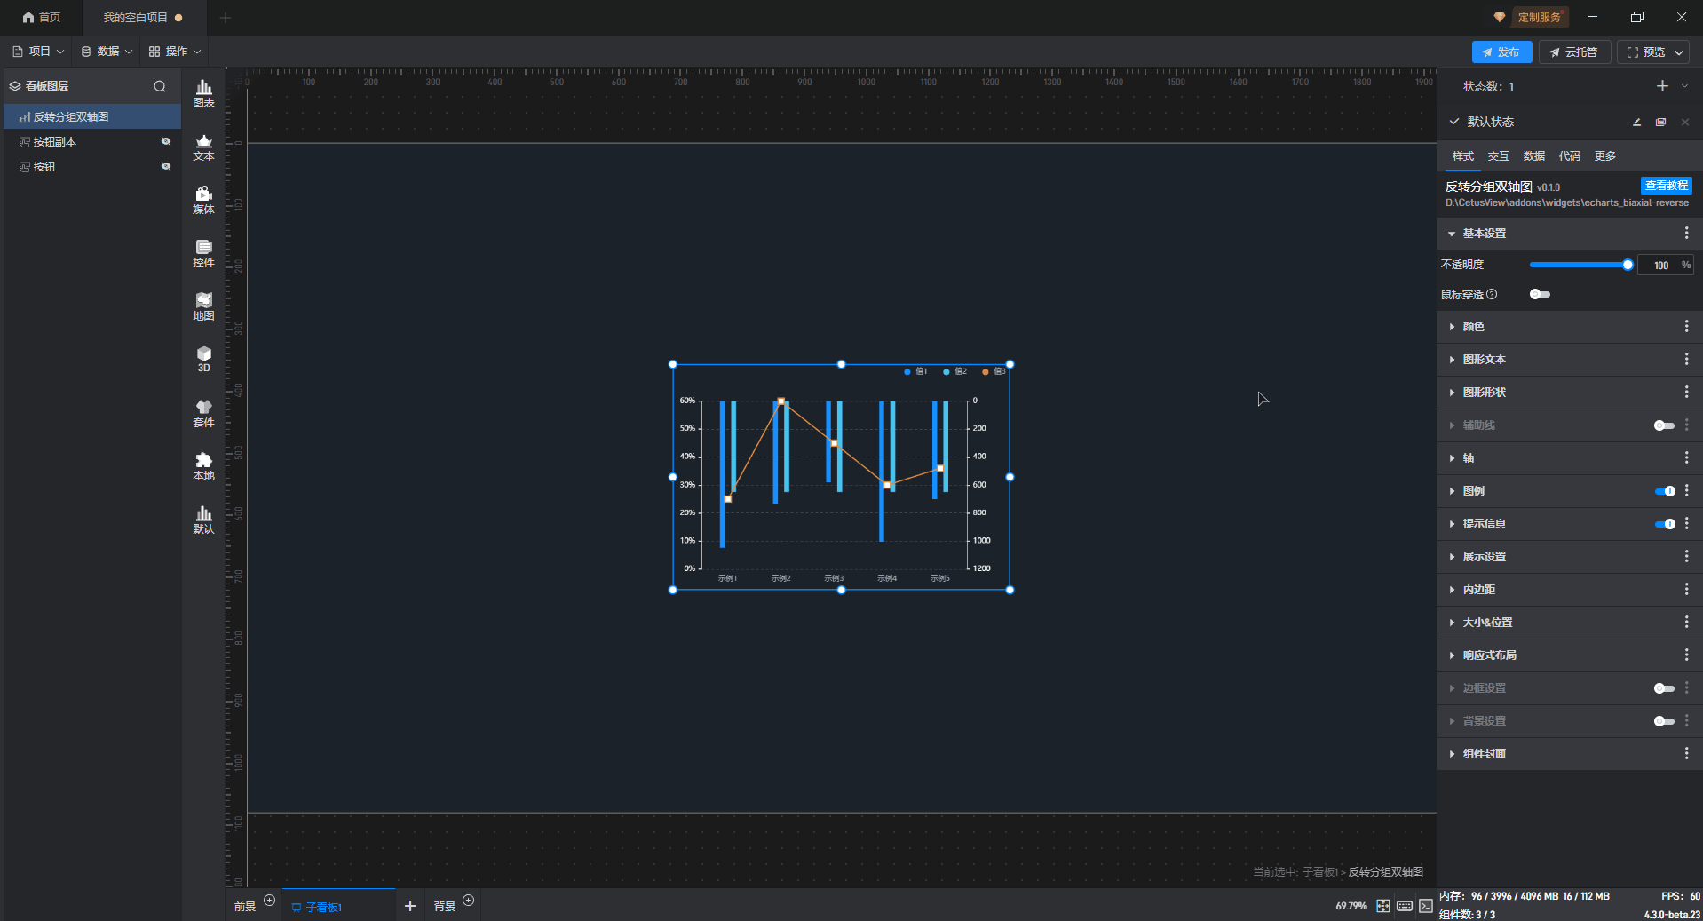Open the 查看教程 tutorial link

pos(1666,186)
